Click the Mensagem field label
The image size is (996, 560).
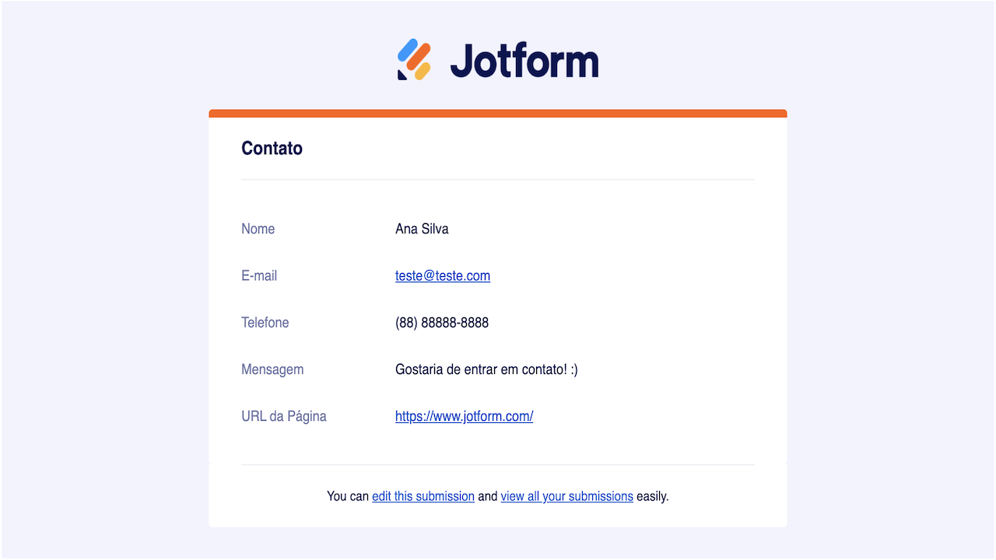pos(272,369)
